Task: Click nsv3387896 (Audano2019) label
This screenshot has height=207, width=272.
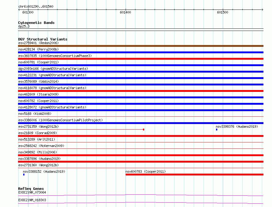Action: [x=39, y=159]
